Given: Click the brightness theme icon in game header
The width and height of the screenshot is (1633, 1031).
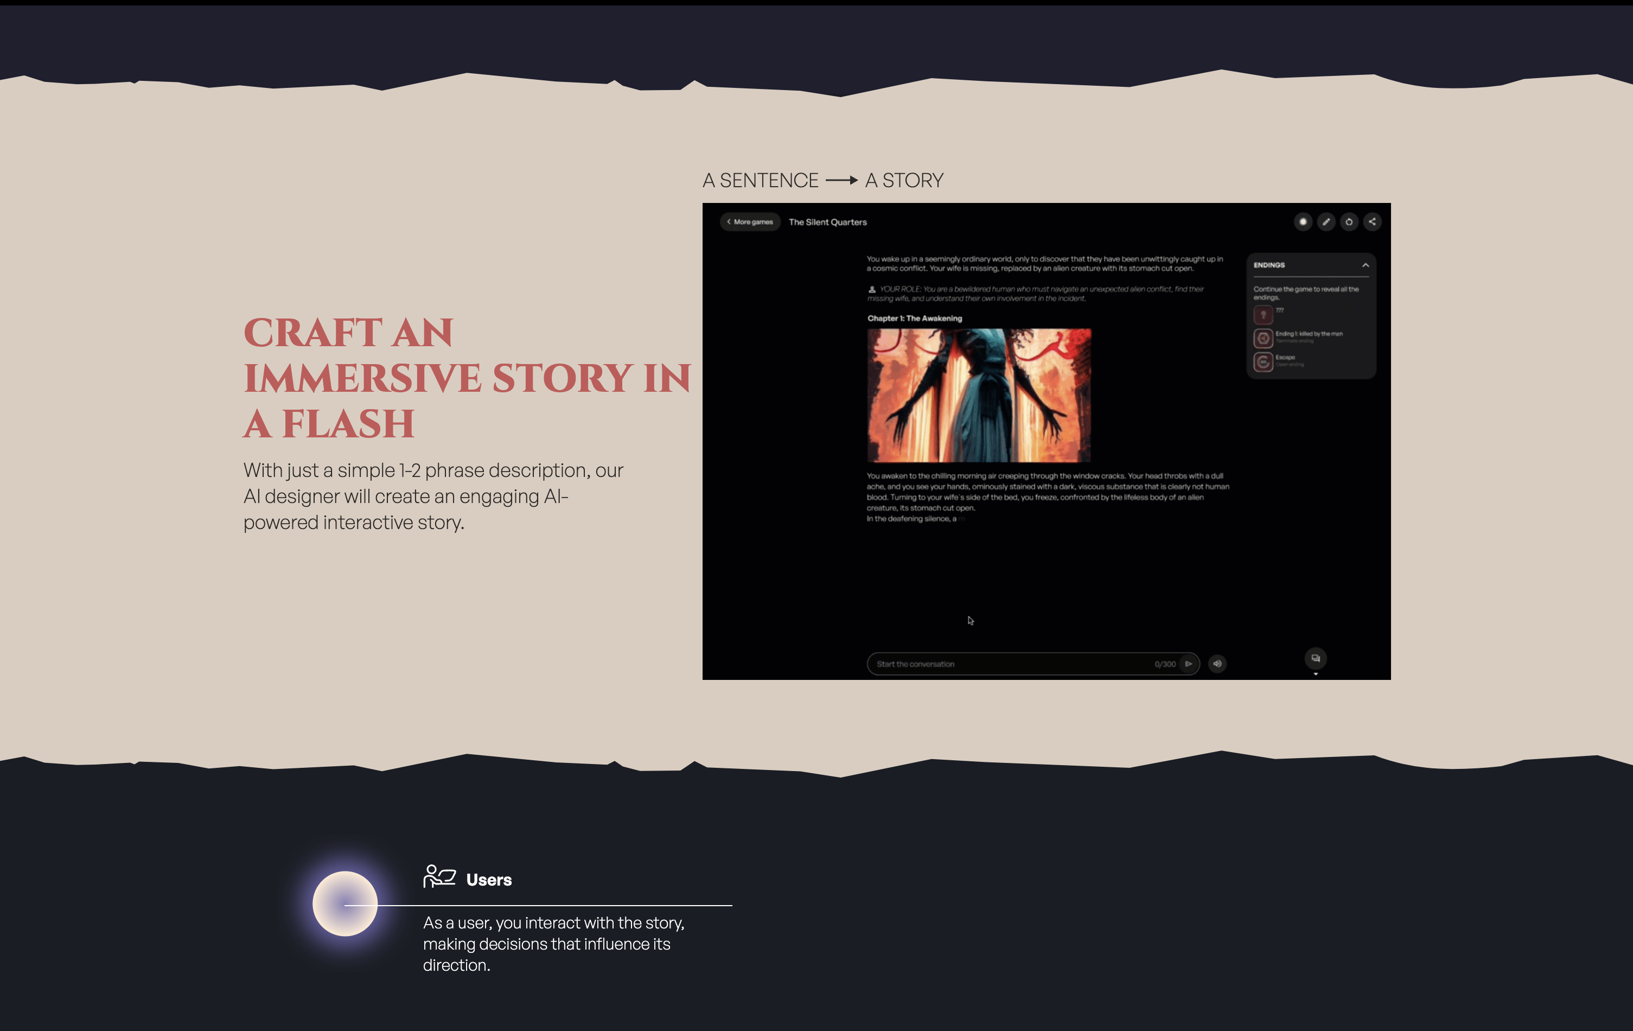Looking at the screenshot, I should [x=1302, y=222].
